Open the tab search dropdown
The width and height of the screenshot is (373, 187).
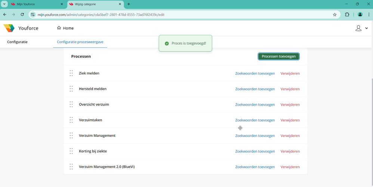pyautogui.click(x=4, y=4)
